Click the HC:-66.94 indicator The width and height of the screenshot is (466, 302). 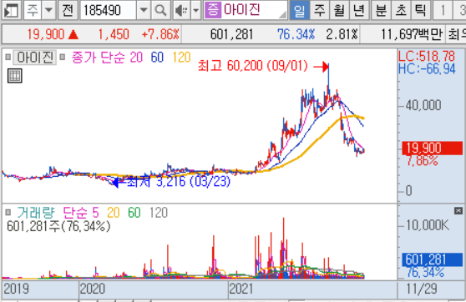tap(427, 69)
